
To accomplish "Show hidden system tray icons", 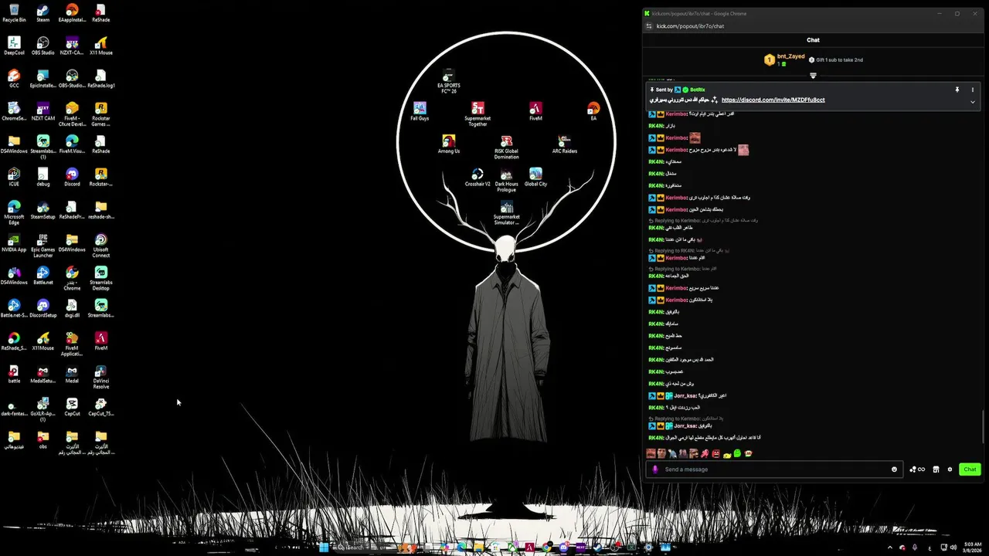I will tap(890, 547).
